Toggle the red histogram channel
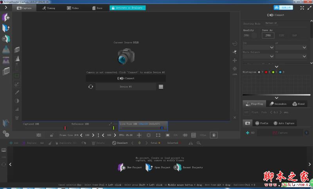 coord(266,72)
